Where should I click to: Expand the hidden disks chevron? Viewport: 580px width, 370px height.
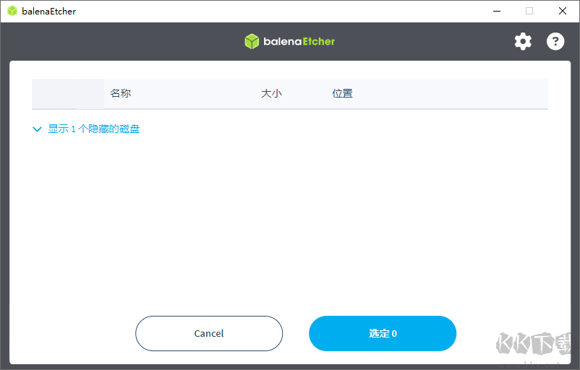click(x=37, y=129)
